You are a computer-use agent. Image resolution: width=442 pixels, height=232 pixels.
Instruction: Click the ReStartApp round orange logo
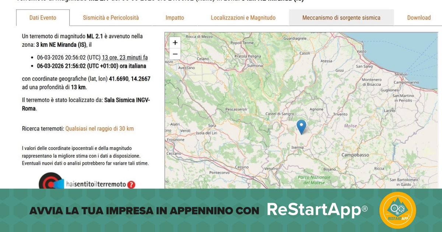tap(397, 210)
